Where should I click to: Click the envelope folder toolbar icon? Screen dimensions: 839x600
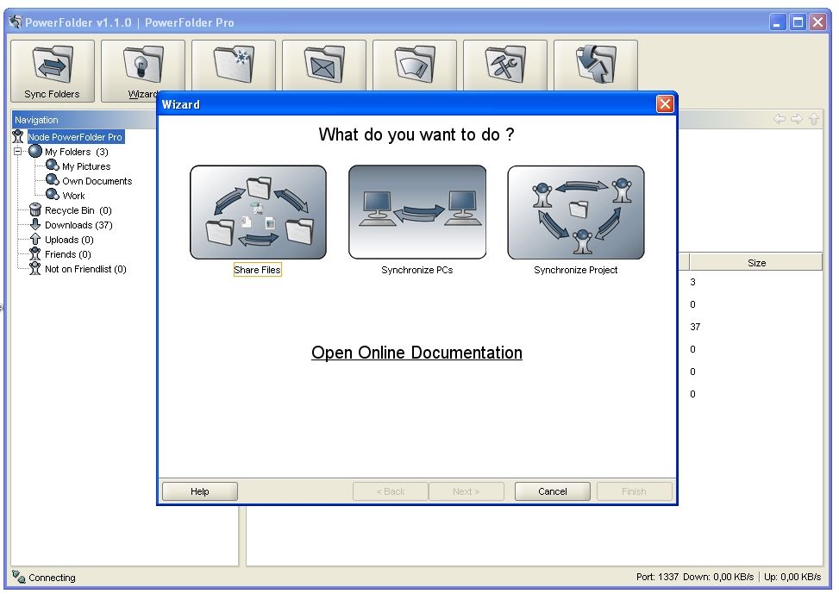(324, 65)
